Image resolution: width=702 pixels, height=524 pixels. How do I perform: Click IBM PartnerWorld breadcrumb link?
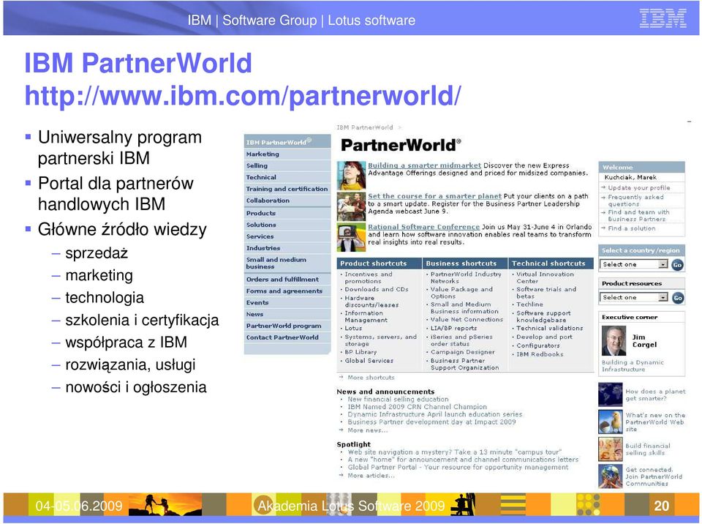364,127
